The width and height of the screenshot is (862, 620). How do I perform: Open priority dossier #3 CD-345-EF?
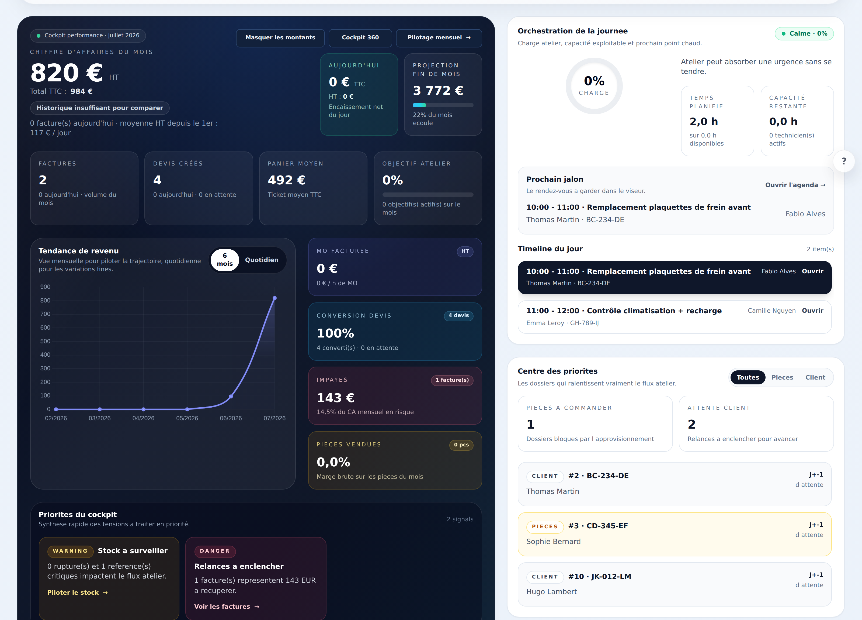[674, 534]
